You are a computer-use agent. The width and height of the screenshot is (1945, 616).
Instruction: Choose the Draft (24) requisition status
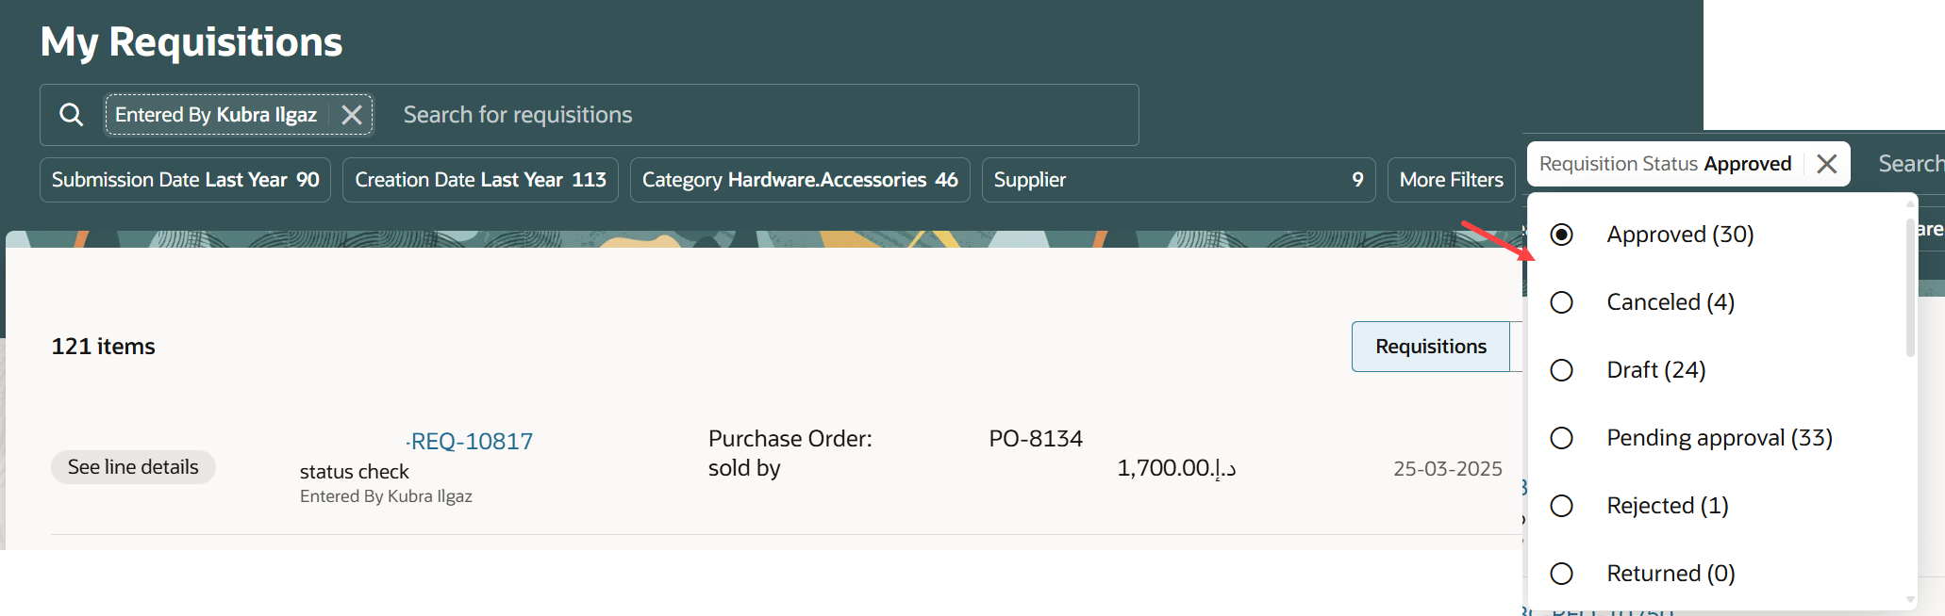(x=1562, y=370)
